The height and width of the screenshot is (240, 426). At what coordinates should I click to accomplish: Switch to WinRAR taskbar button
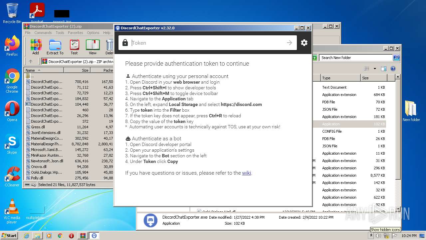(x=83, y=236)
